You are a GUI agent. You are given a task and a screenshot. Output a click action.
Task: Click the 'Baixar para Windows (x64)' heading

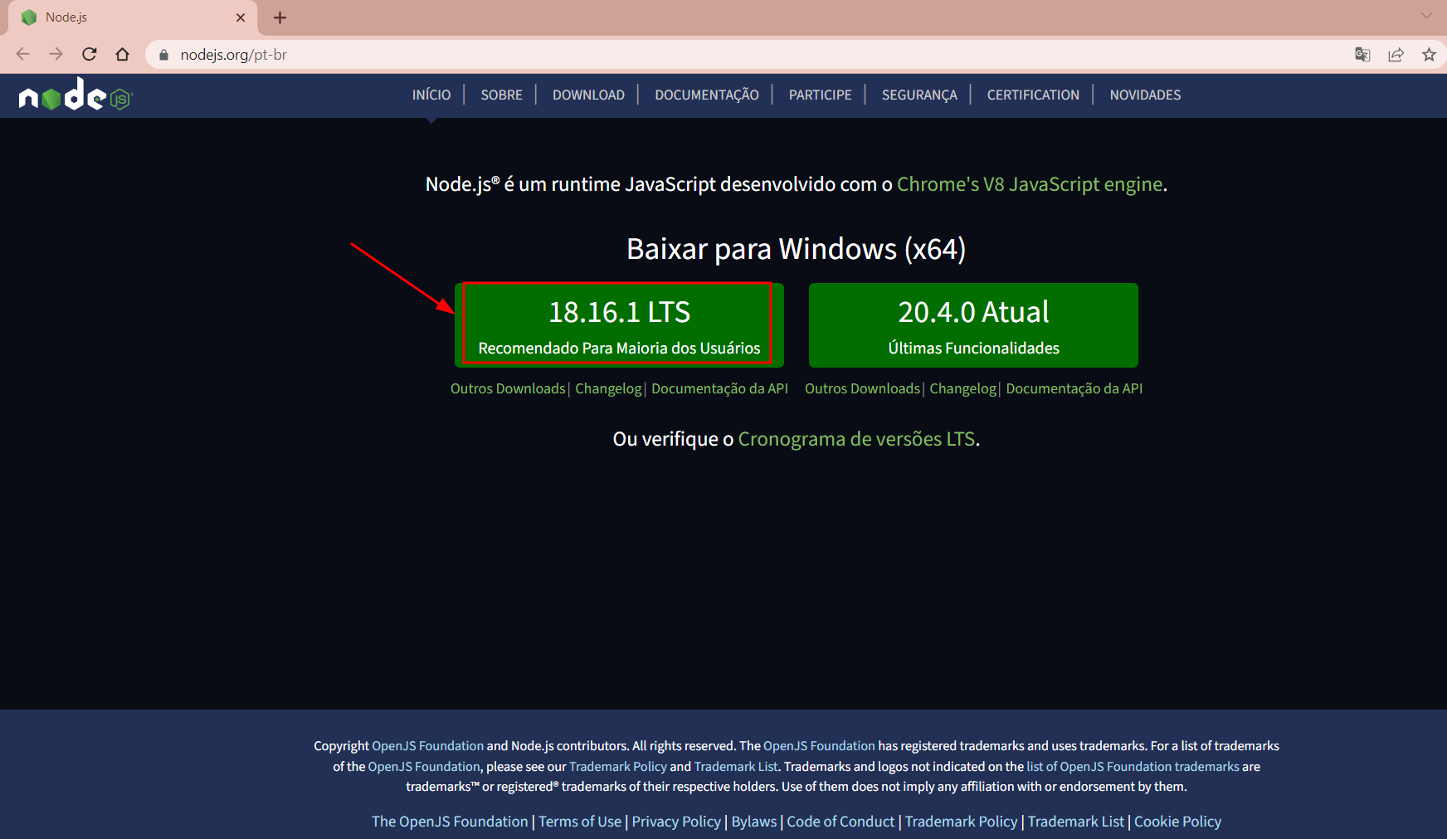tap(796, 249)
